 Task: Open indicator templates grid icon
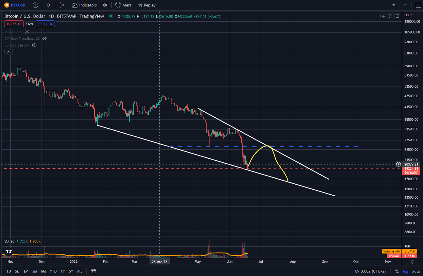(105, 5)
